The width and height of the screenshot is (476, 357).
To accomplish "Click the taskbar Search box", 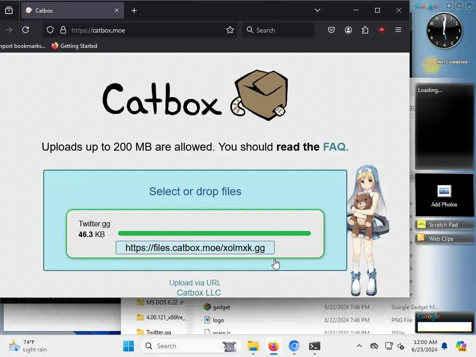I will click(x=191, y=346).
